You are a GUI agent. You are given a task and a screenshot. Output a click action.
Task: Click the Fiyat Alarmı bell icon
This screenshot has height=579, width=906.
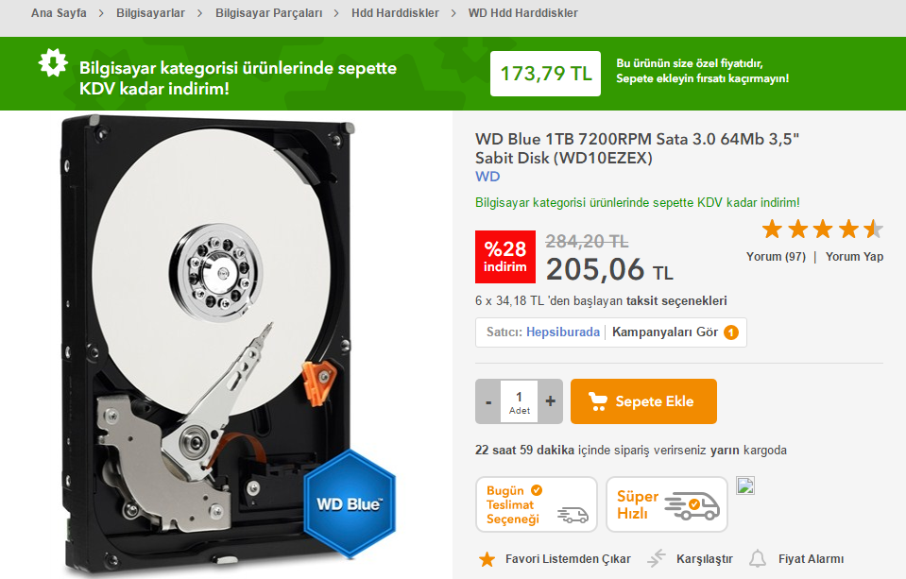pyautogui.click(x=758, y=559)
